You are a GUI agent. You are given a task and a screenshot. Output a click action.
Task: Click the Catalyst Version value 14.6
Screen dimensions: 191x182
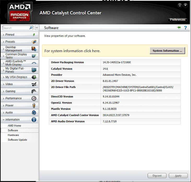tap(105, 69)
